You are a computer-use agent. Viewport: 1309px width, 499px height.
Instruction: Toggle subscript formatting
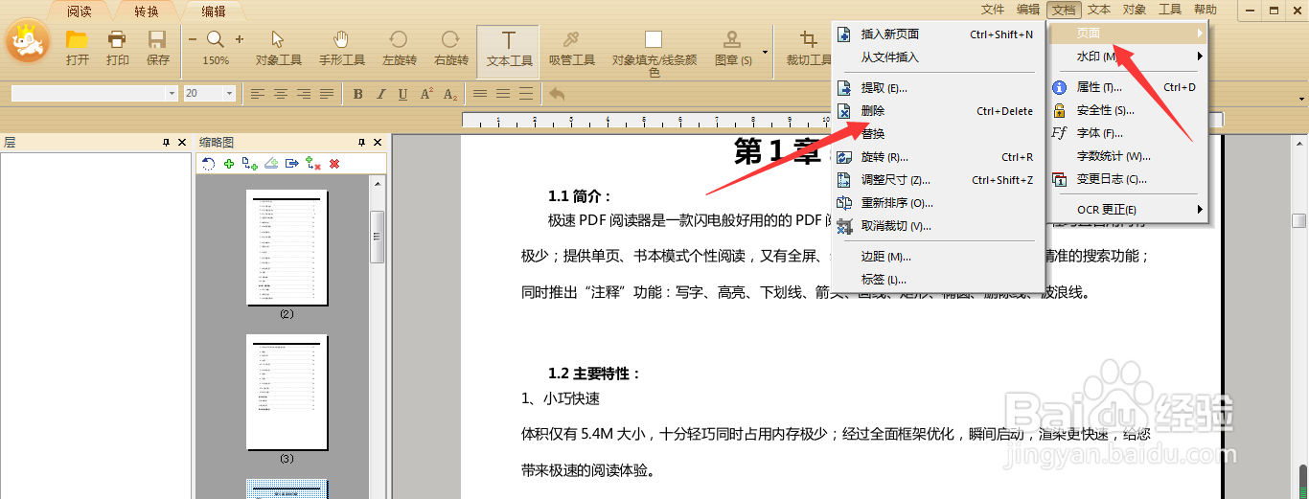point(450,94)
